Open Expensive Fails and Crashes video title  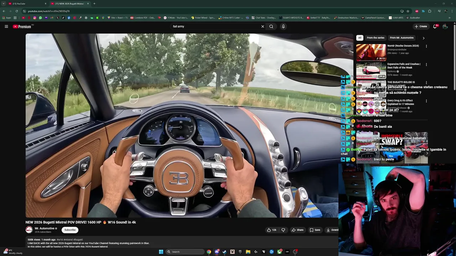point(404,66)
